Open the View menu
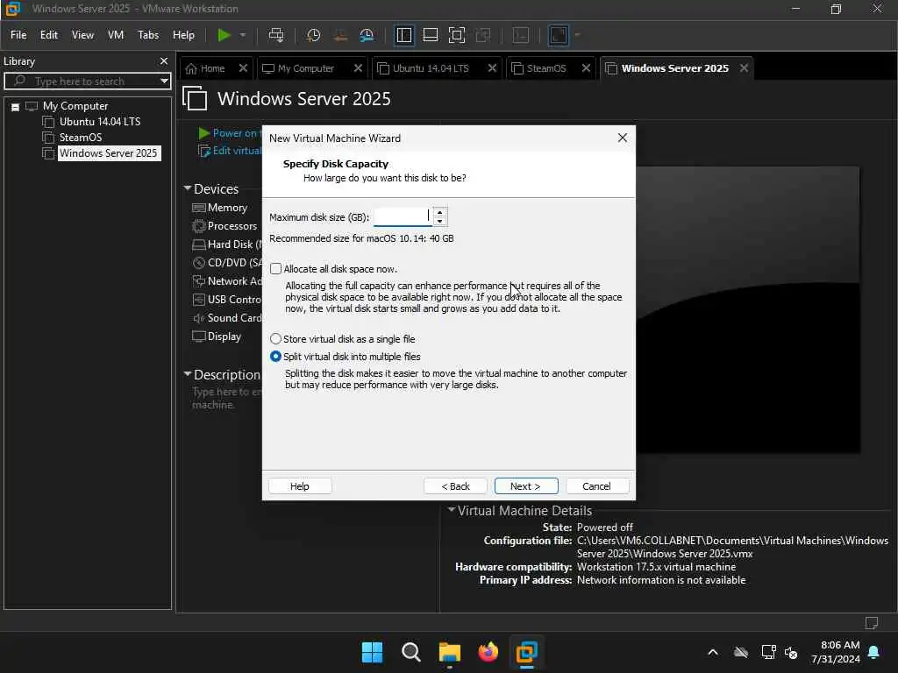 [x=82, y=35]
